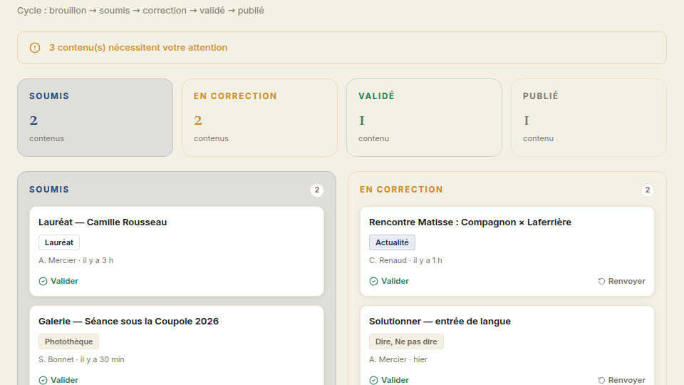Image resolution: width=684 pixels, height=385 pixels.
Task: Open the Galerie — Séance sous la Coupole 2026 title
Action: (129, 322)
